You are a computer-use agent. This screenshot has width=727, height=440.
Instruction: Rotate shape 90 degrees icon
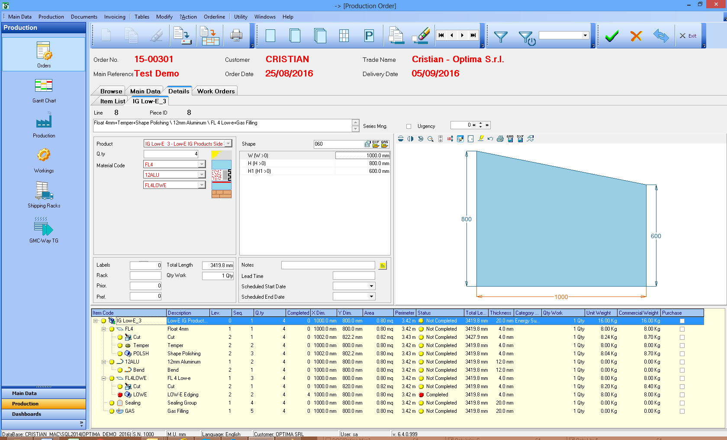(421, 139)
